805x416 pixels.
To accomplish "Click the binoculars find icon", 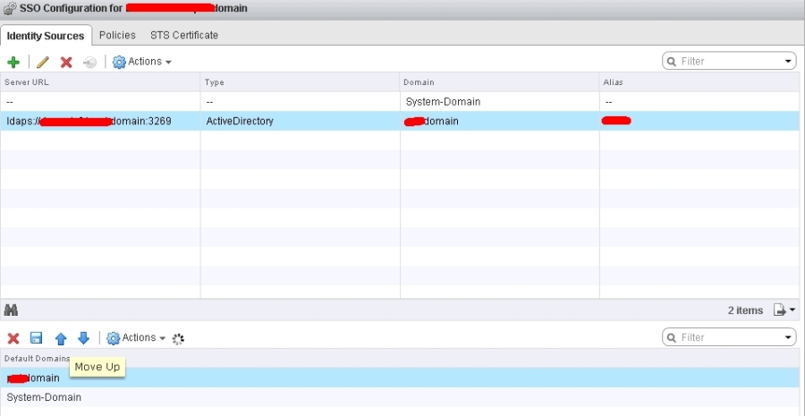I will click(x=11, y=310).
